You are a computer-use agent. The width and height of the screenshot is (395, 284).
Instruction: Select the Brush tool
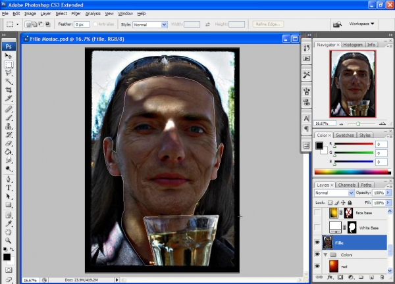(x=9, y=118)
